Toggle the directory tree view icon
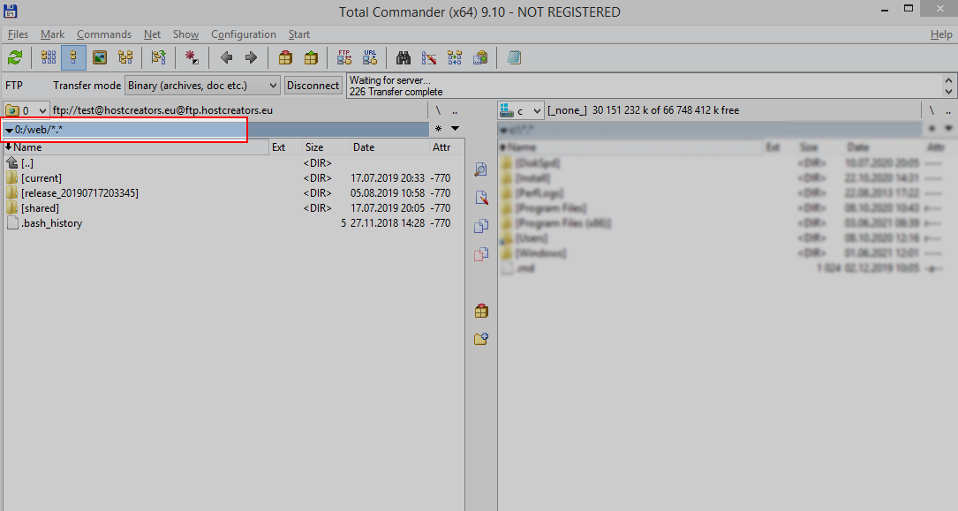Viewport: 958px width, 511px height. (x=125, y=58)
